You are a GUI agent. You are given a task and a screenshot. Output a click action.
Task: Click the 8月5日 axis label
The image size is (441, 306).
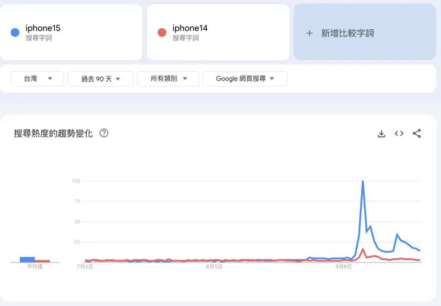[x=214, y=267]
